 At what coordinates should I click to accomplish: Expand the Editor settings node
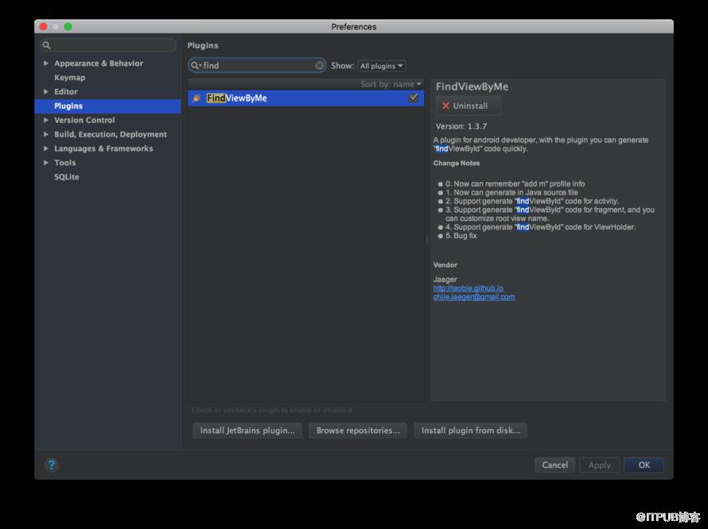[45, 91]
